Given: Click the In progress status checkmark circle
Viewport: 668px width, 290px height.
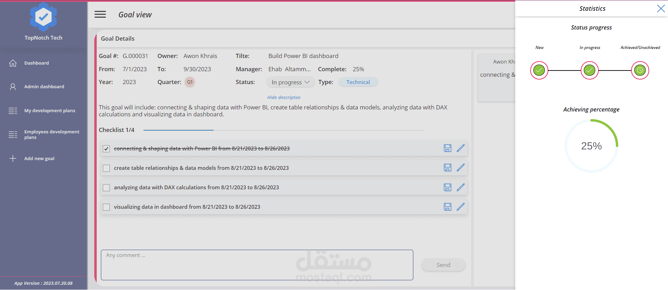Looking at the screenshot, I should pyautogui.click(x=590, y=70).
